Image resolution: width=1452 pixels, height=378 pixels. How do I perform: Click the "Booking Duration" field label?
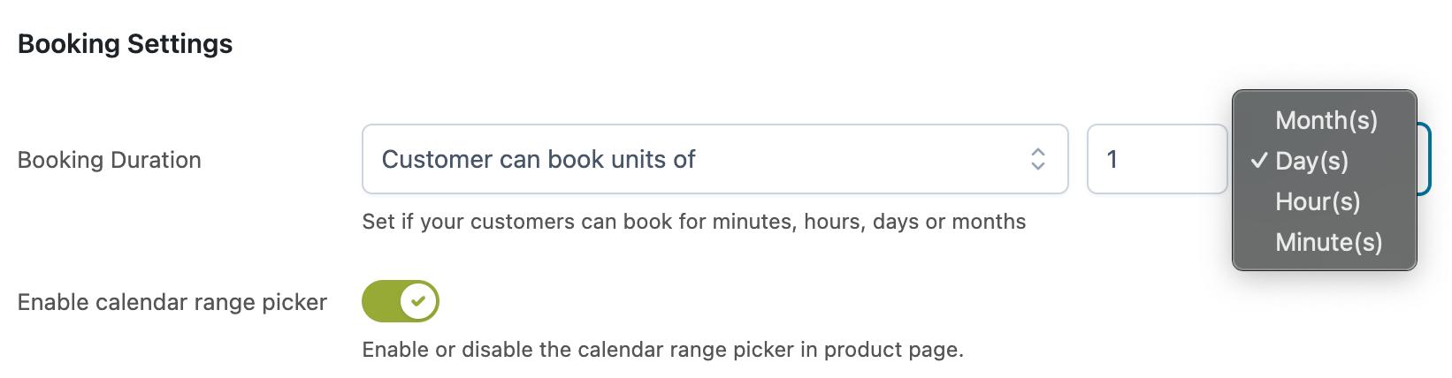[x=110, y=160]
